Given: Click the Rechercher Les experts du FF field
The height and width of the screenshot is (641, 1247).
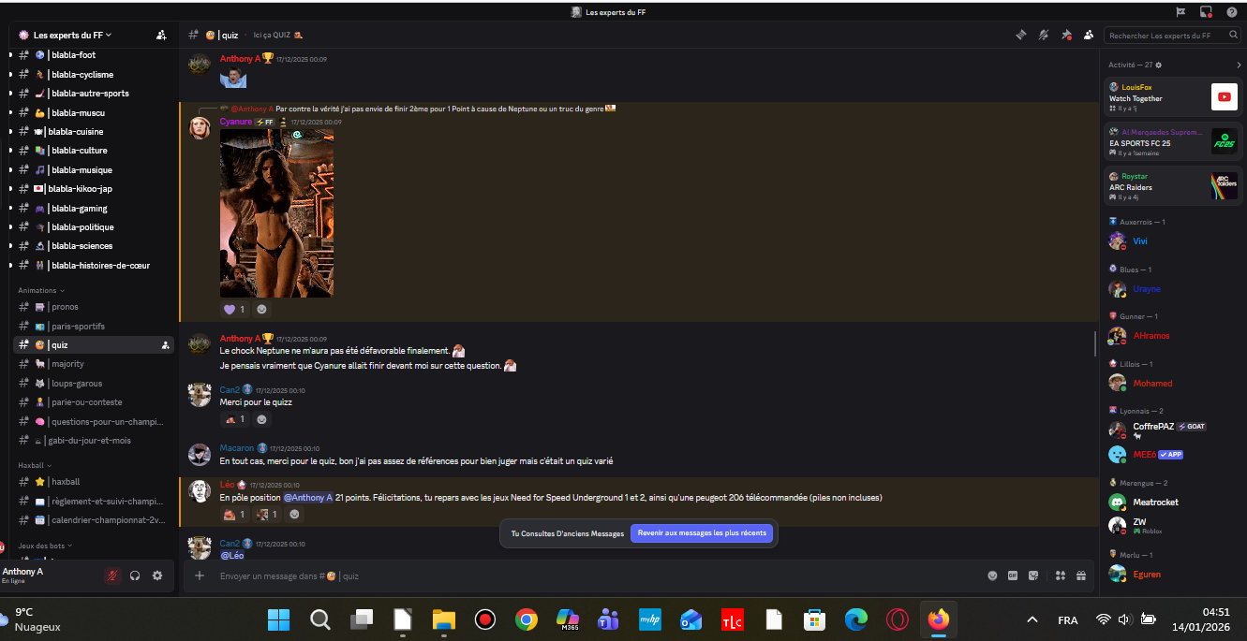Looking at the screenshot, I should point(1163,36).
